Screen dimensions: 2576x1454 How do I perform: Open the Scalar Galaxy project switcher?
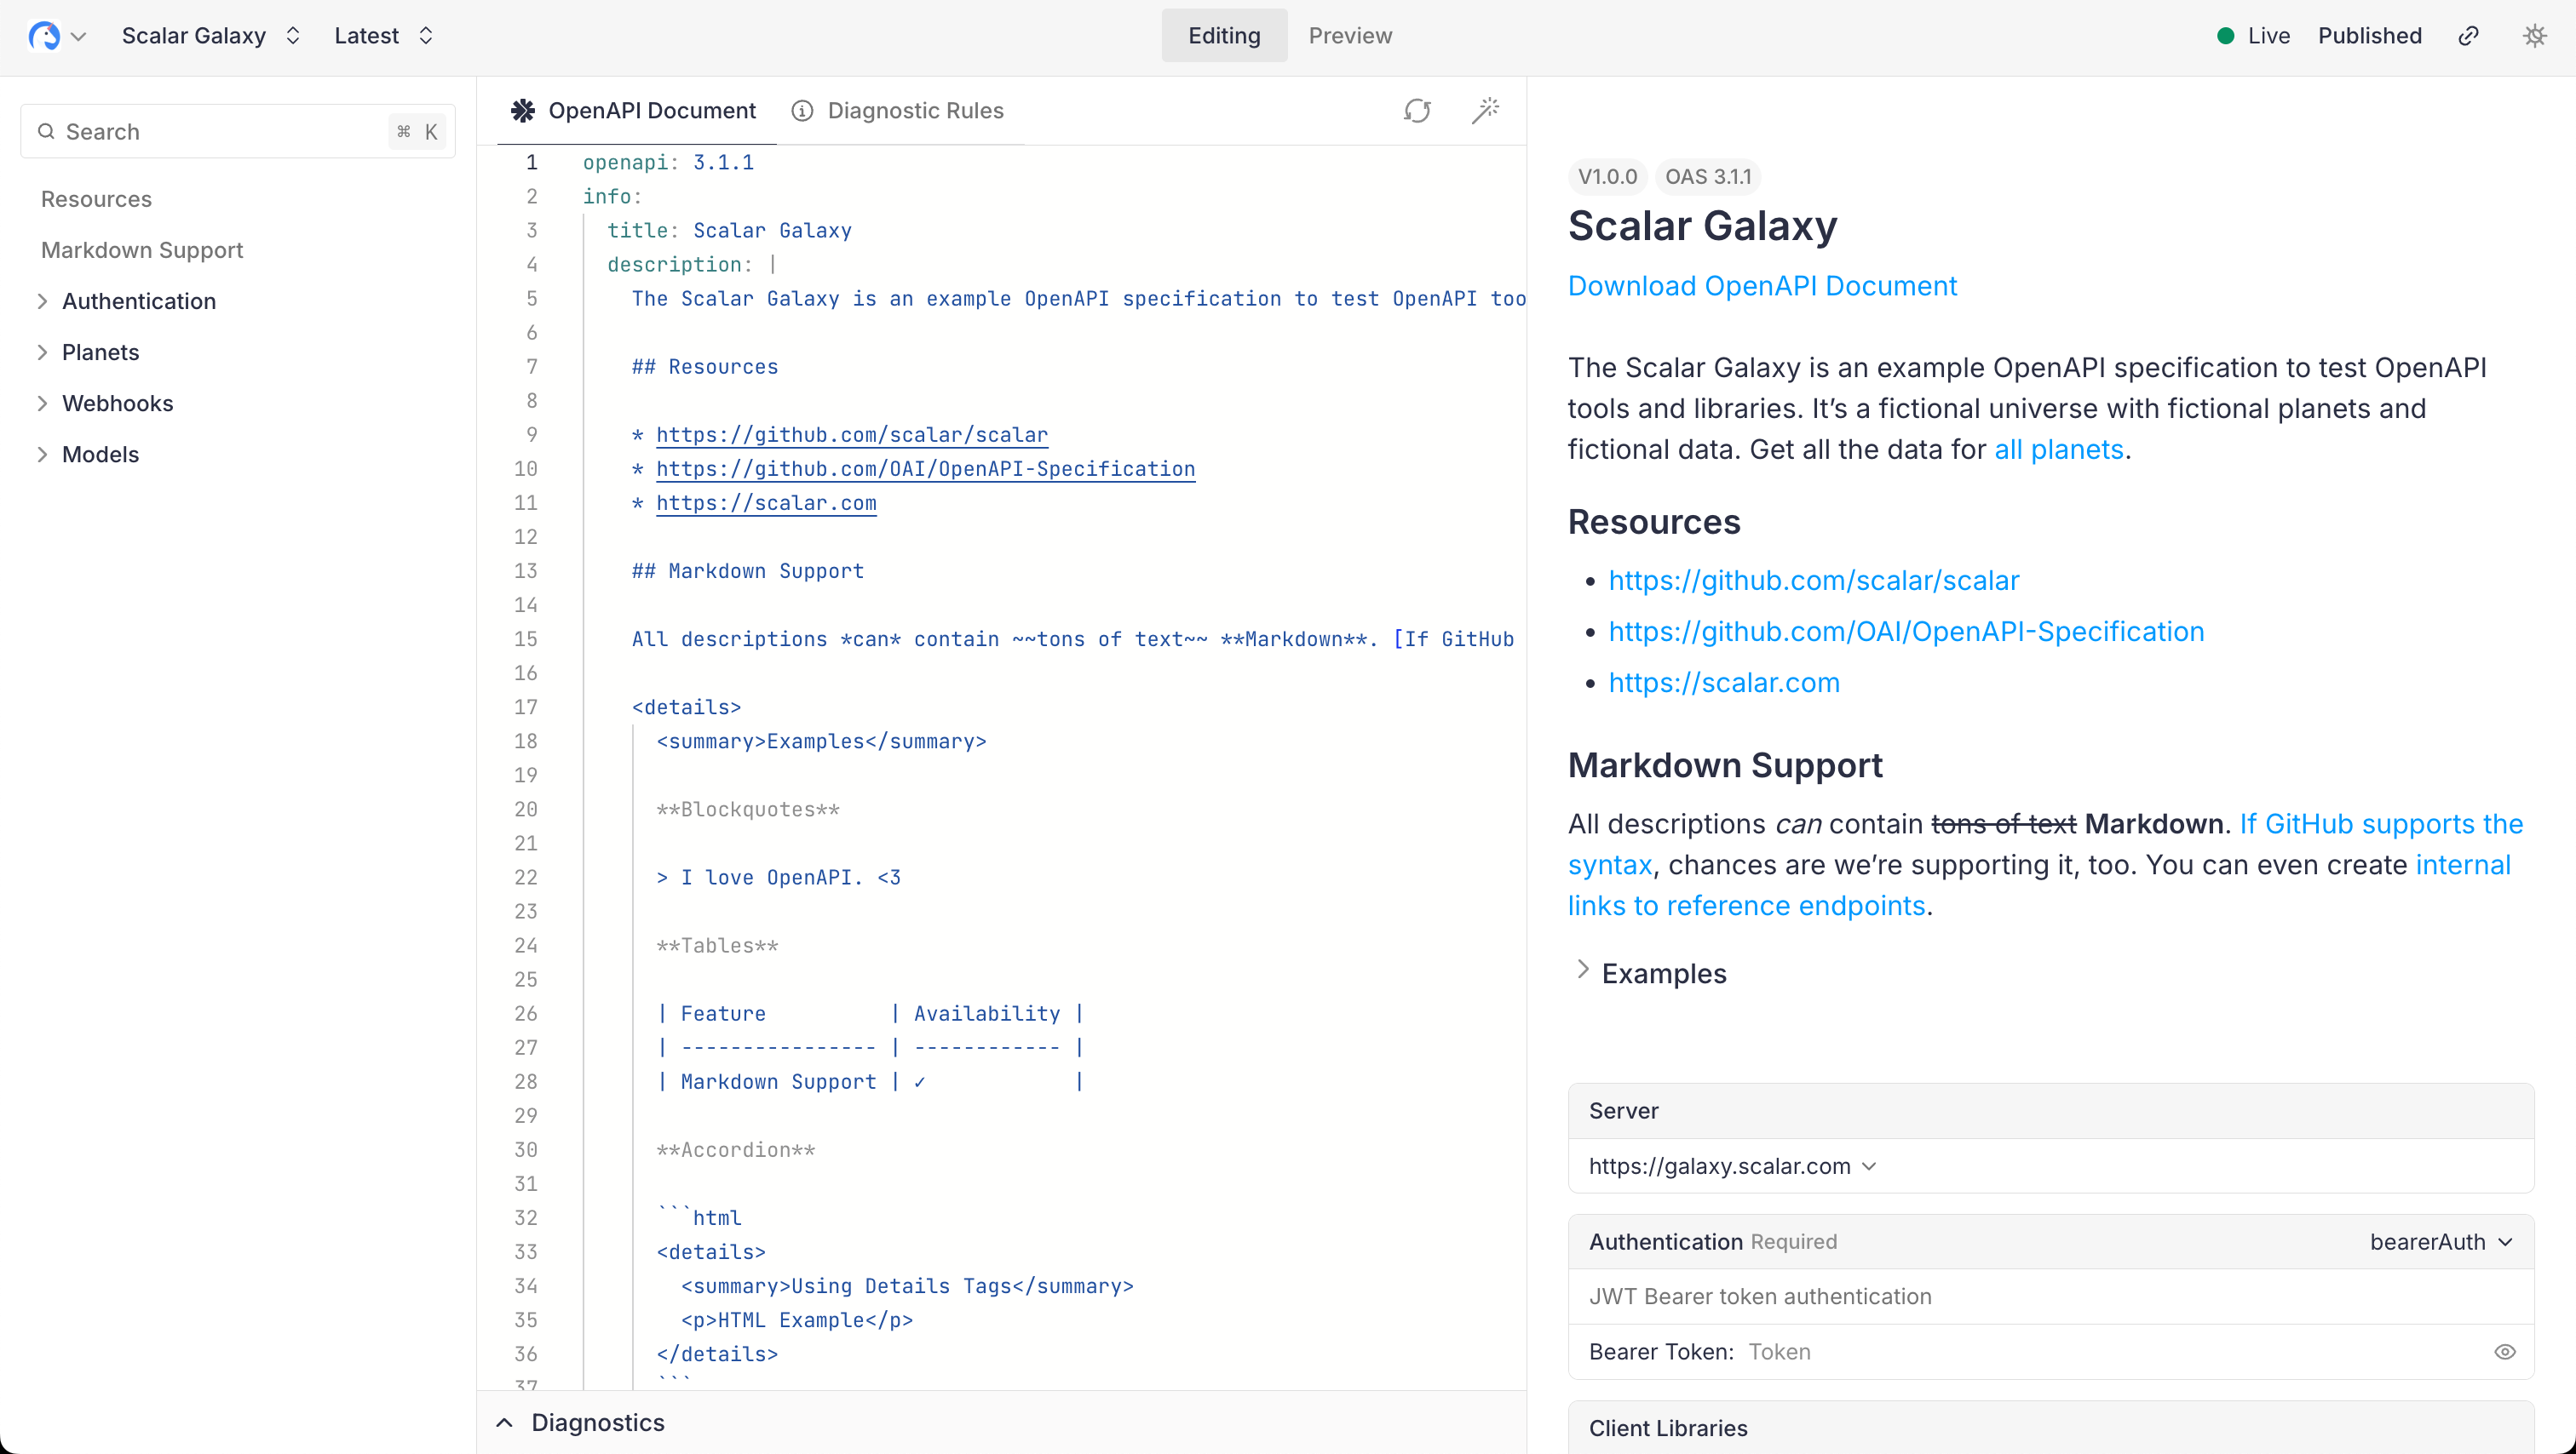pos(211,36)
